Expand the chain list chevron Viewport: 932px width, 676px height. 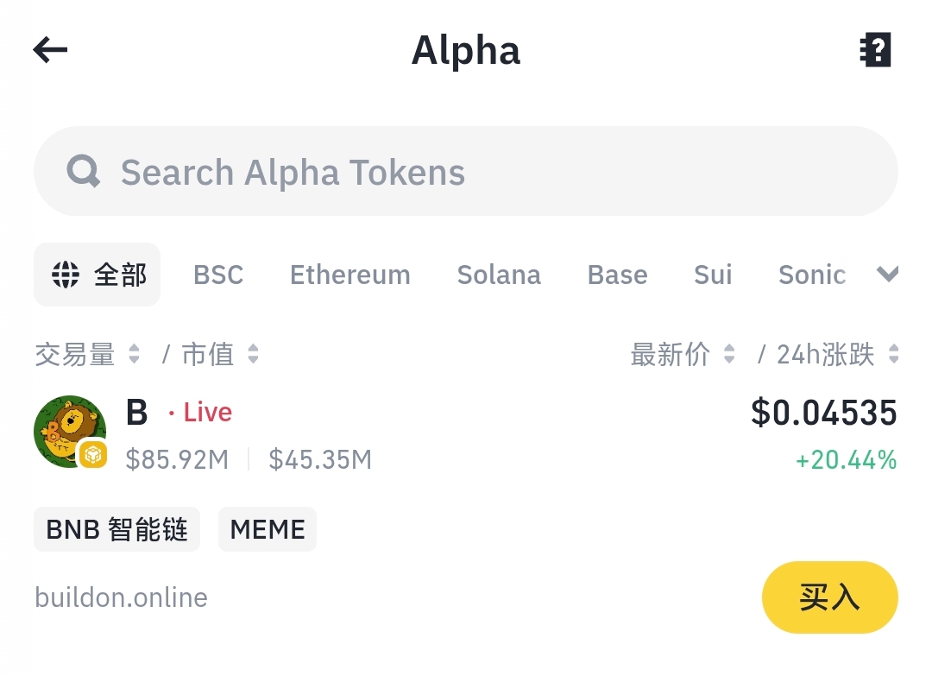887,275
